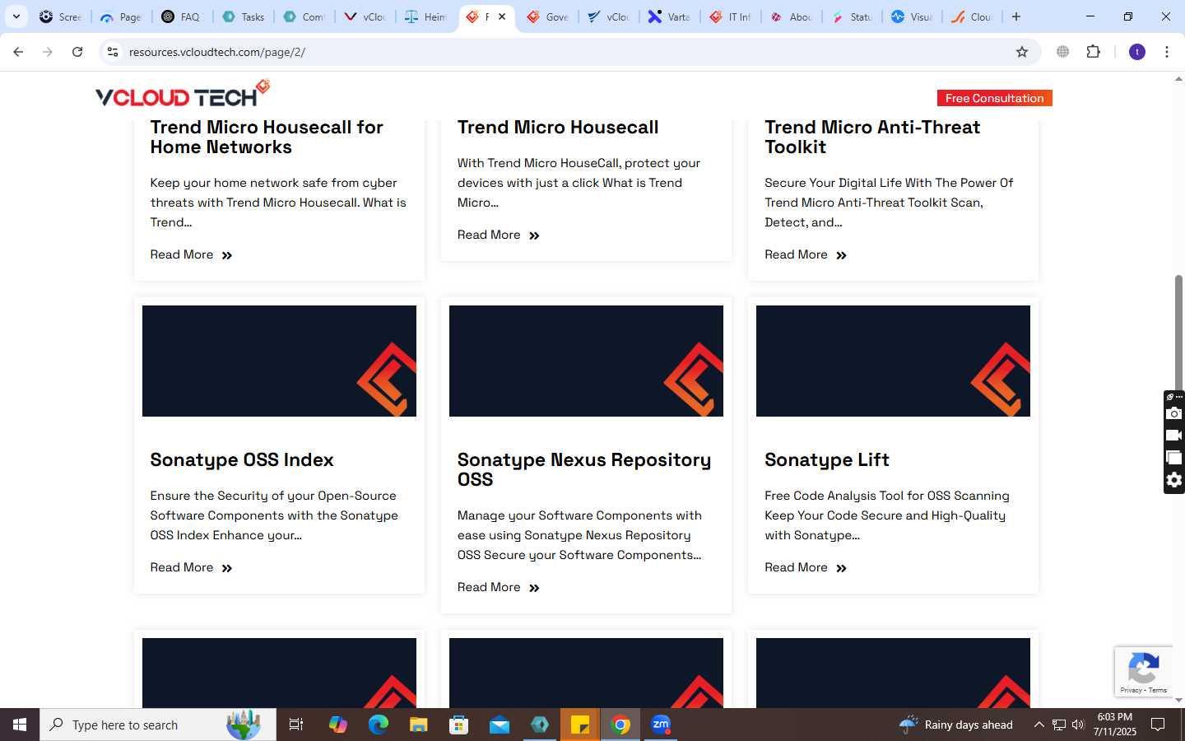This screenshot has width=1185, height=741.
Task: Open Microsoft Store from the taskbar
Action: (459, 725)
